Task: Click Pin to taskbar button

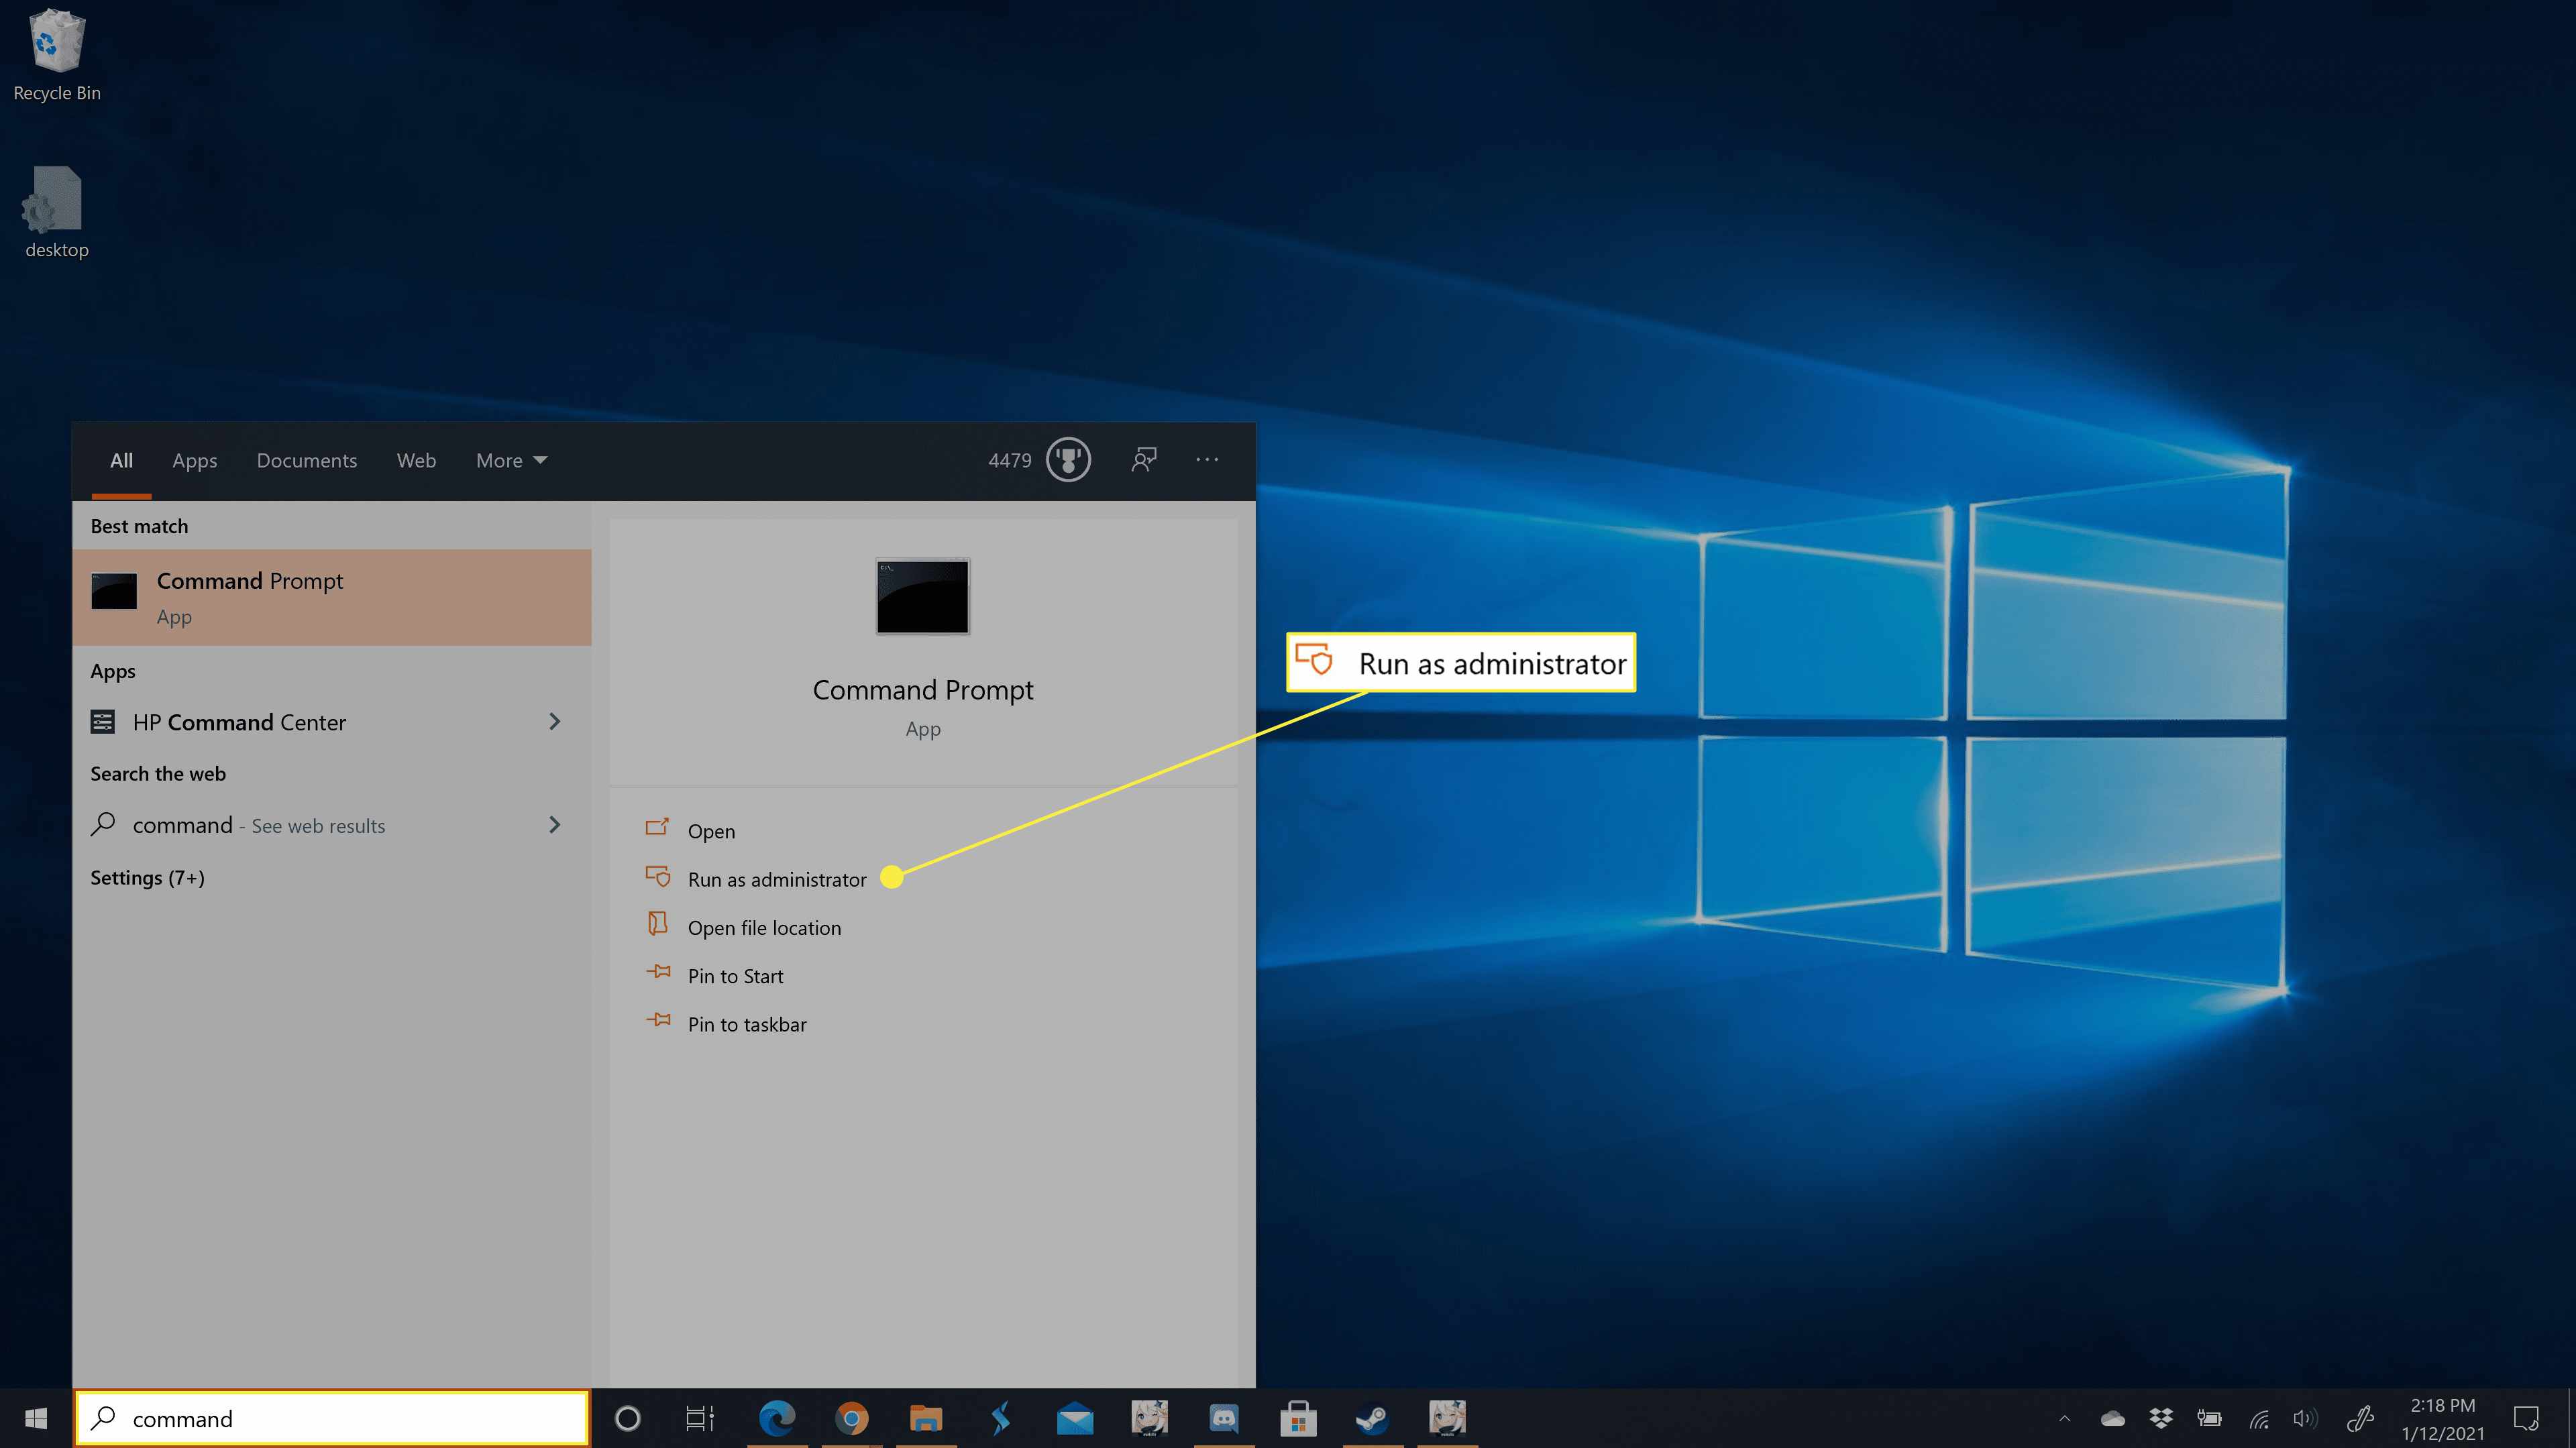Action: click(x=747, y=1022)
